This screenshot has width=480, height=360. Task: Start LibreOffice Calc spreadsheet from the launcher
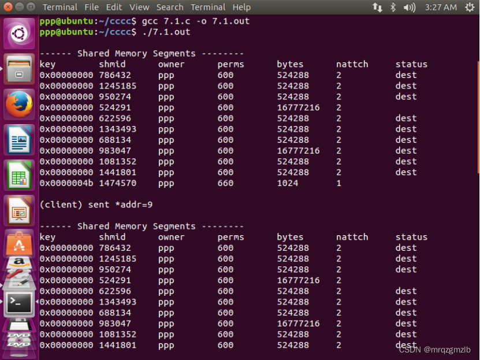pyautogui.click(x=19, y=176)
